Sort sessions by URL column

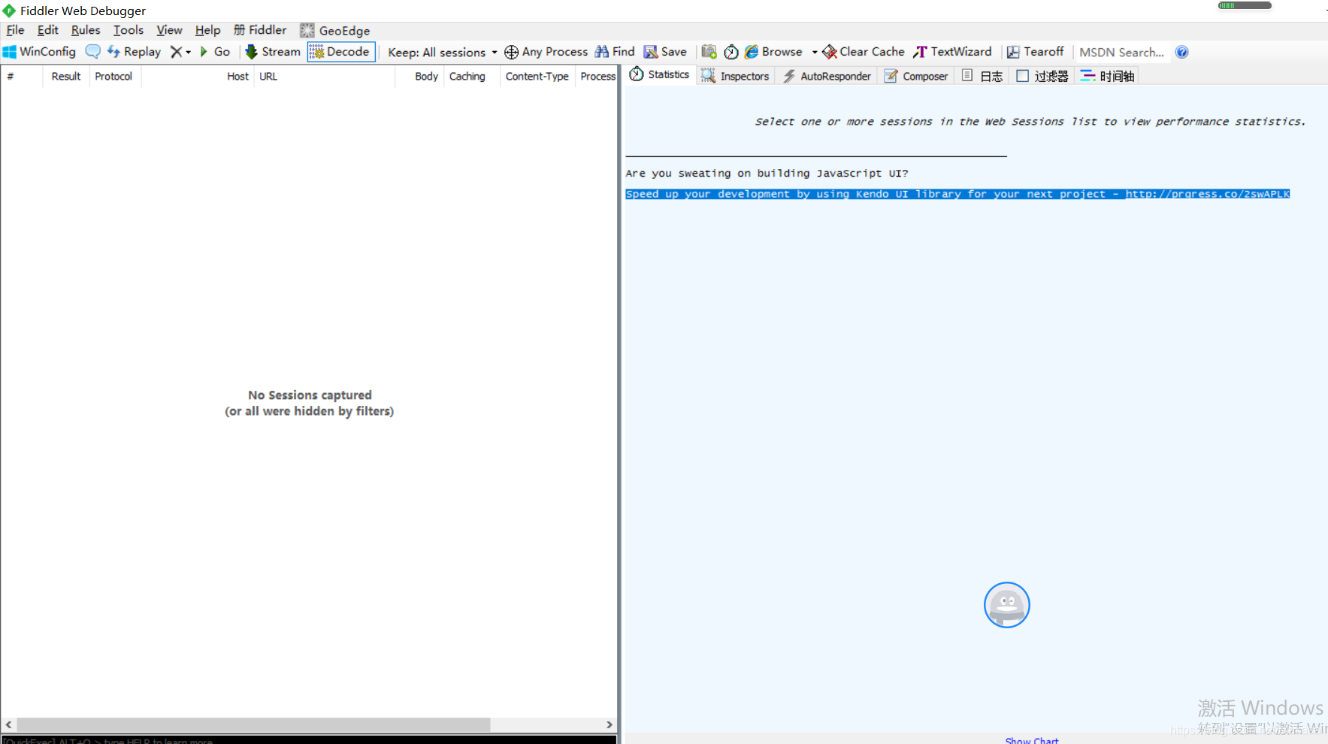tap(324, 76)
